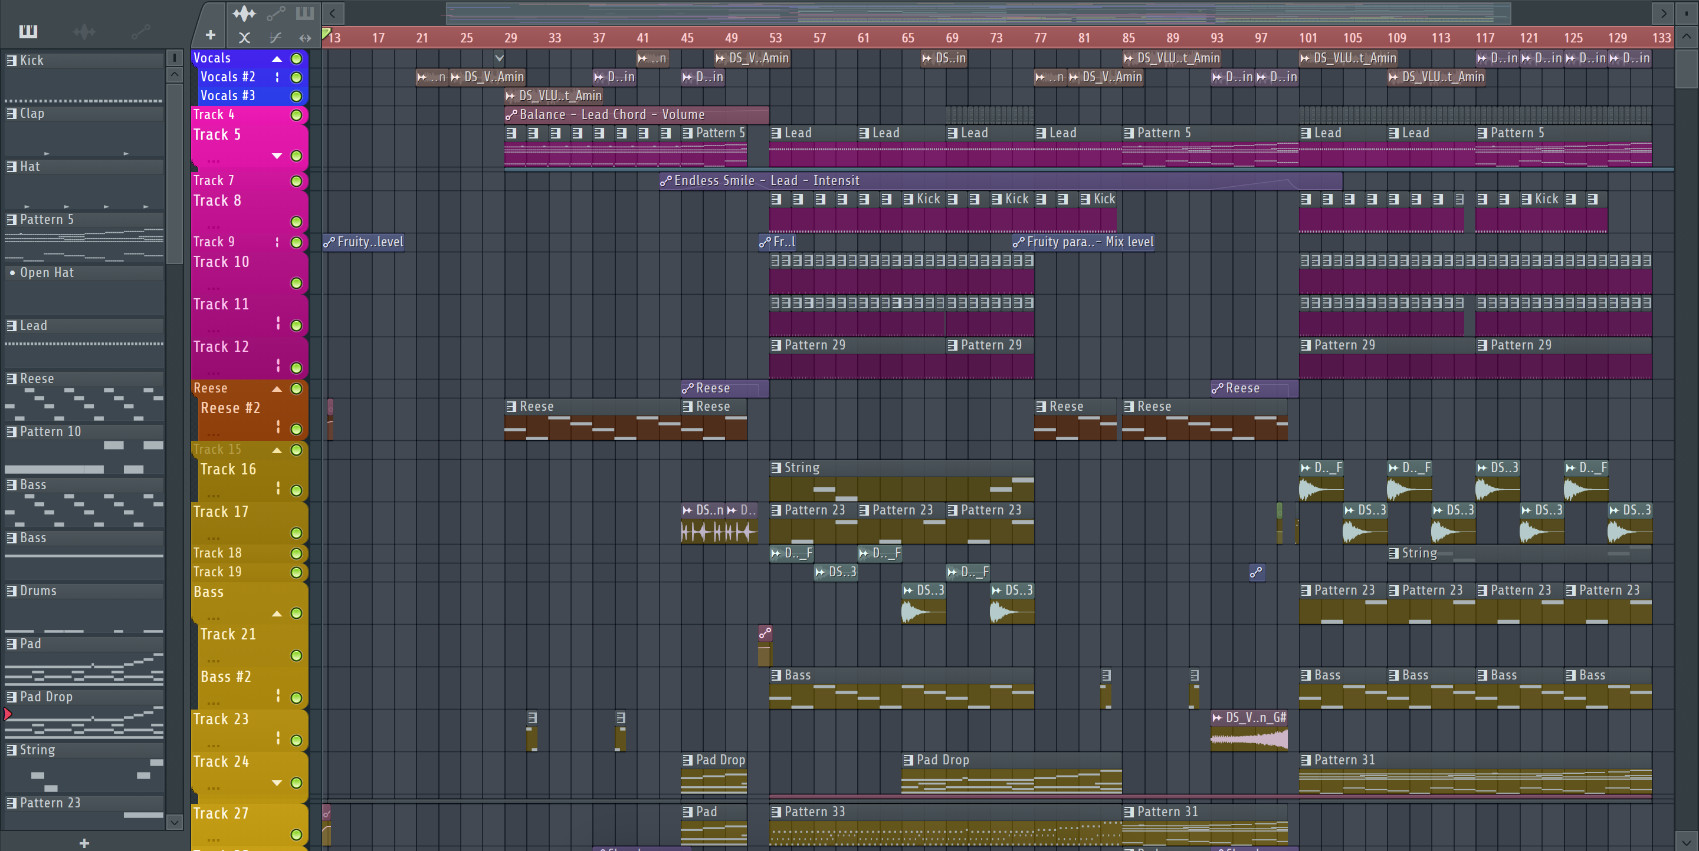
Task: Expand the Track 24 group arrow
Action: (x=277, y=783)
